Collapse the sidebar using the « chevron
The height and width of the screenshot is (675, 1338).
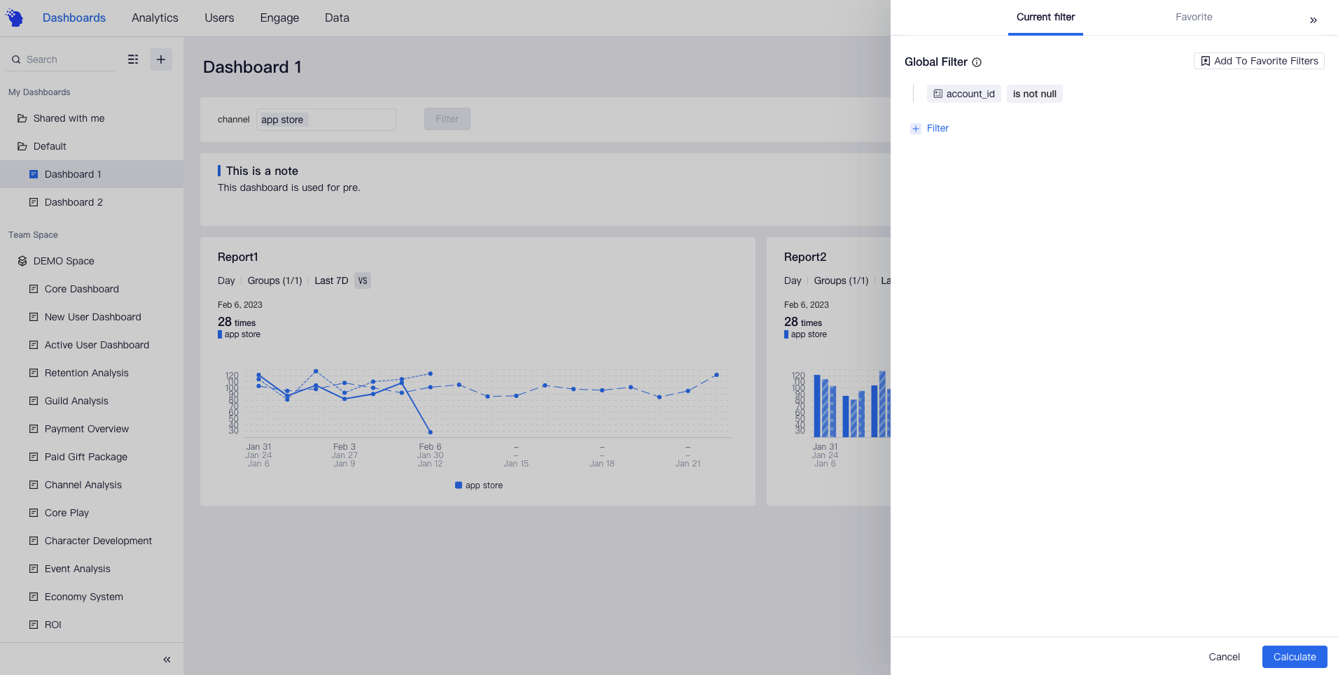tap(167, 658)
